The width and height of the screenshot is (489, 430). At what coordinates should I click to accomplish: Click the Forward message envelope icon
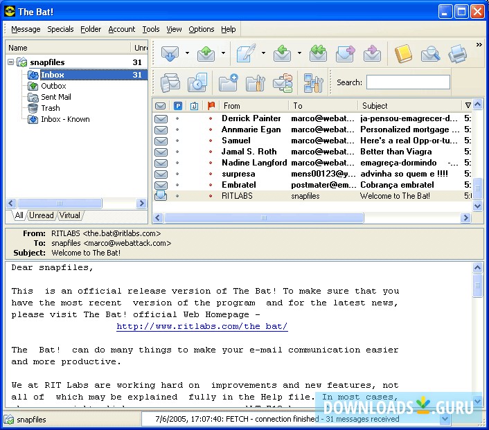pyautogui.click(x=345, y=53)
